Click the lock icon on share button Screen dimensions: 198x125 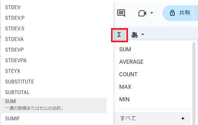pos(172,13)
